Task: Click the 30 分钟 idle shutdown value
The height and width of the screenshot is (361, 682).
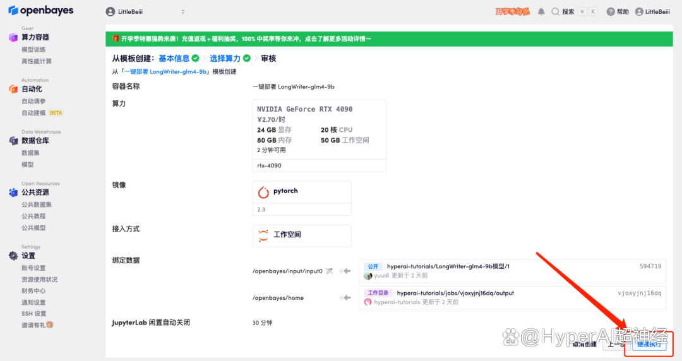Action: tap(262, 323)
